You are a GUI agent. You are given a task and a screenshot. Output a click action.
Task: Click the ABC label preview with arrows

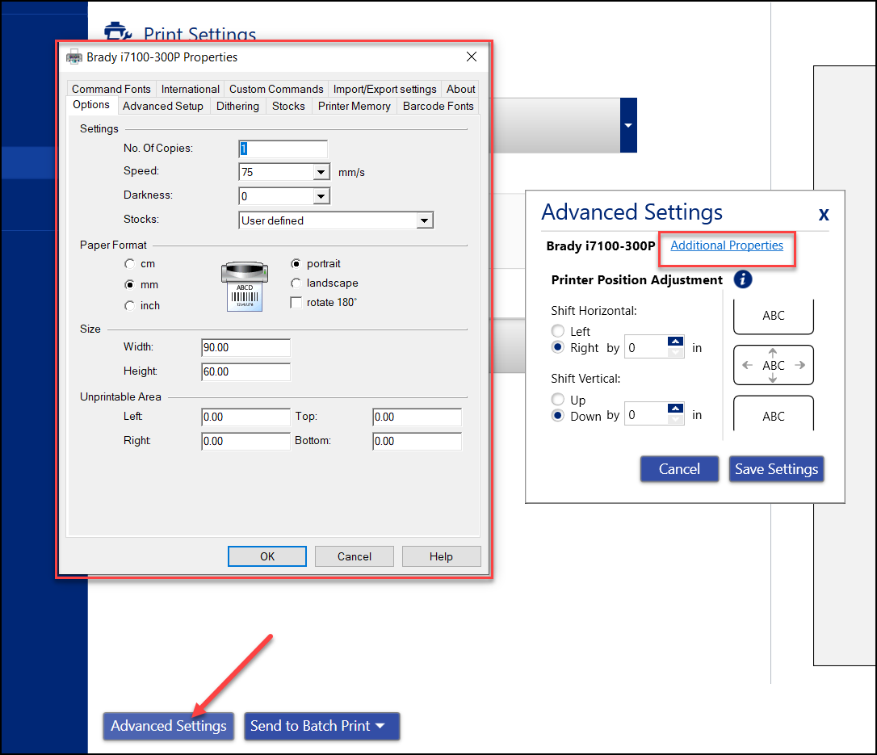[774, 365]
